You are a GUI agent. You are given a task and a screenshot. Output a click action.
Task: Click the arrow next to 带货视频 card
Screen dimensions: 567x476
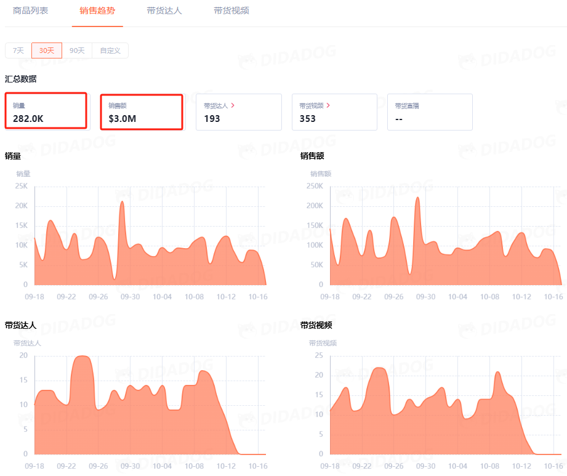328,105
